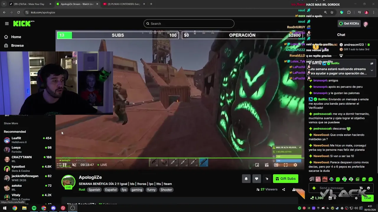Select the funny tag
The height and width of the screenshot is (212, 378).
pyautogui.click(x=151, y=190)
